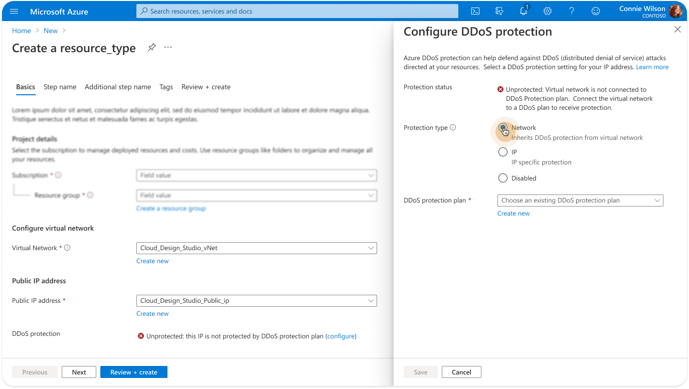The image size is (689, 389).
Task: Click Create new under Virtual Network
Action: pos(152,261)
